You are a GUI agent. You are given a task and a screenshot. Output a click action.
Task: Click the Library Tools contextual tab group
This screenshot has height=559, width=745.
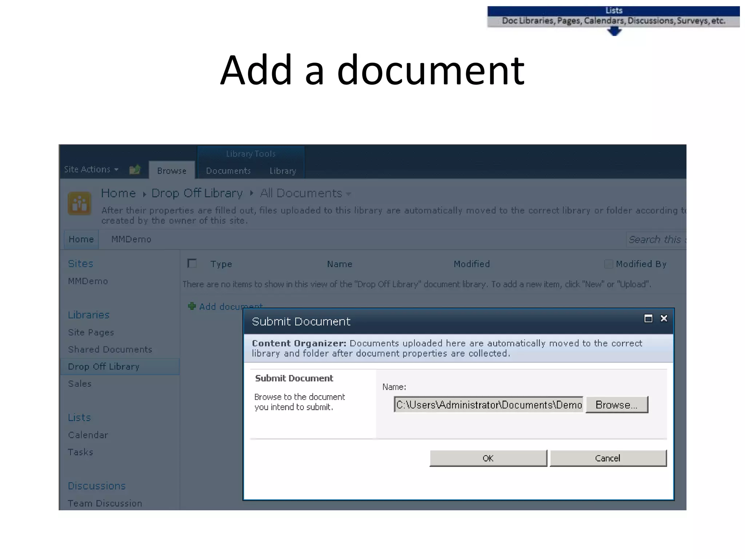point(251,154)
